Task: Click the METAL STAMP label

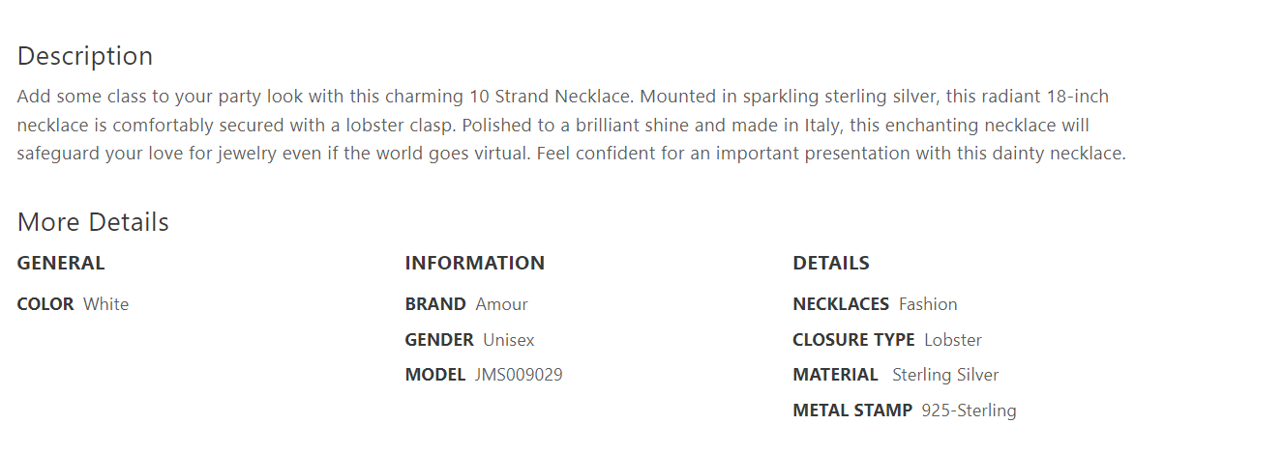Action: coord(851,411)
